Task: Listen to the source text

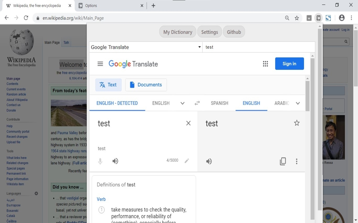Action: tap(115, 161)
